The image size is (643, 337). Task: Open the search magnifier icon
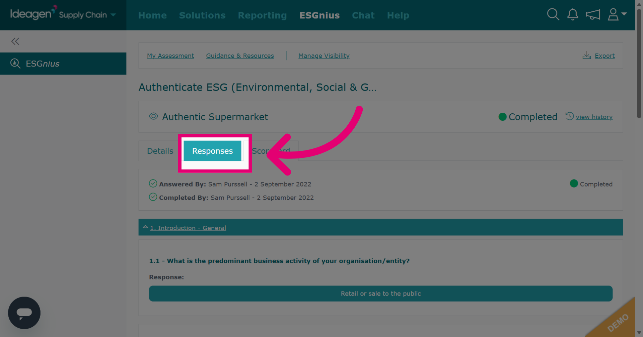[553, 14]
